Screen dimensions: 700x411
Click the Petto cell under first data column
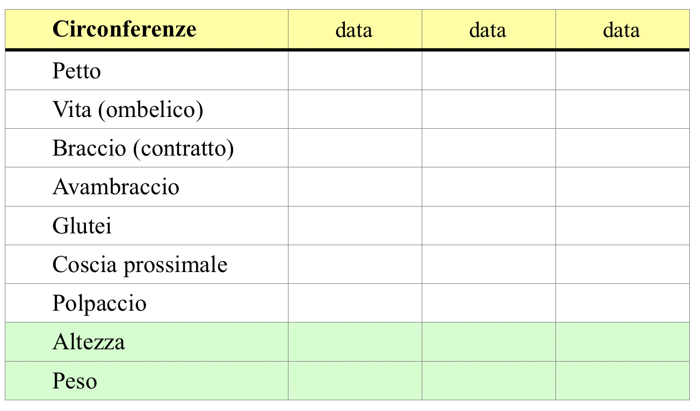[355, 71]
